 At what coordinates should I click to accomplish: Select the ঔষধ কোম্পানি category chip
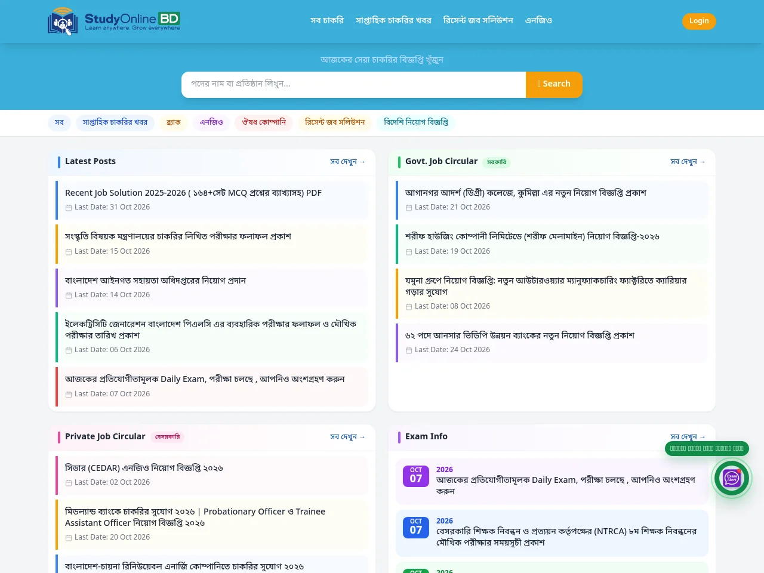click(x=264, y=122)
